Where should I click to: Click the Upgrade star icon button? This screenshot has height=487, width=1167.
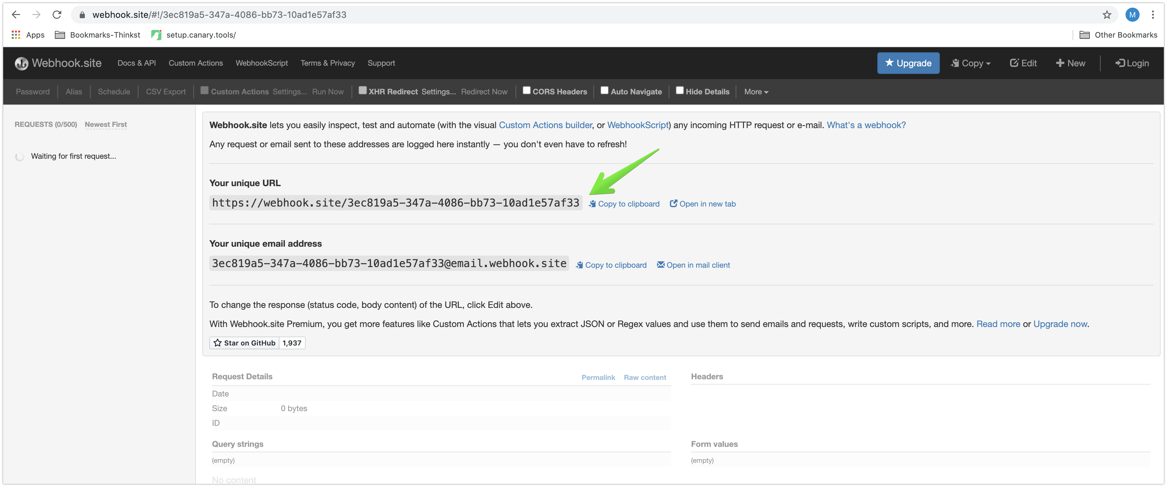pos(909,63)
